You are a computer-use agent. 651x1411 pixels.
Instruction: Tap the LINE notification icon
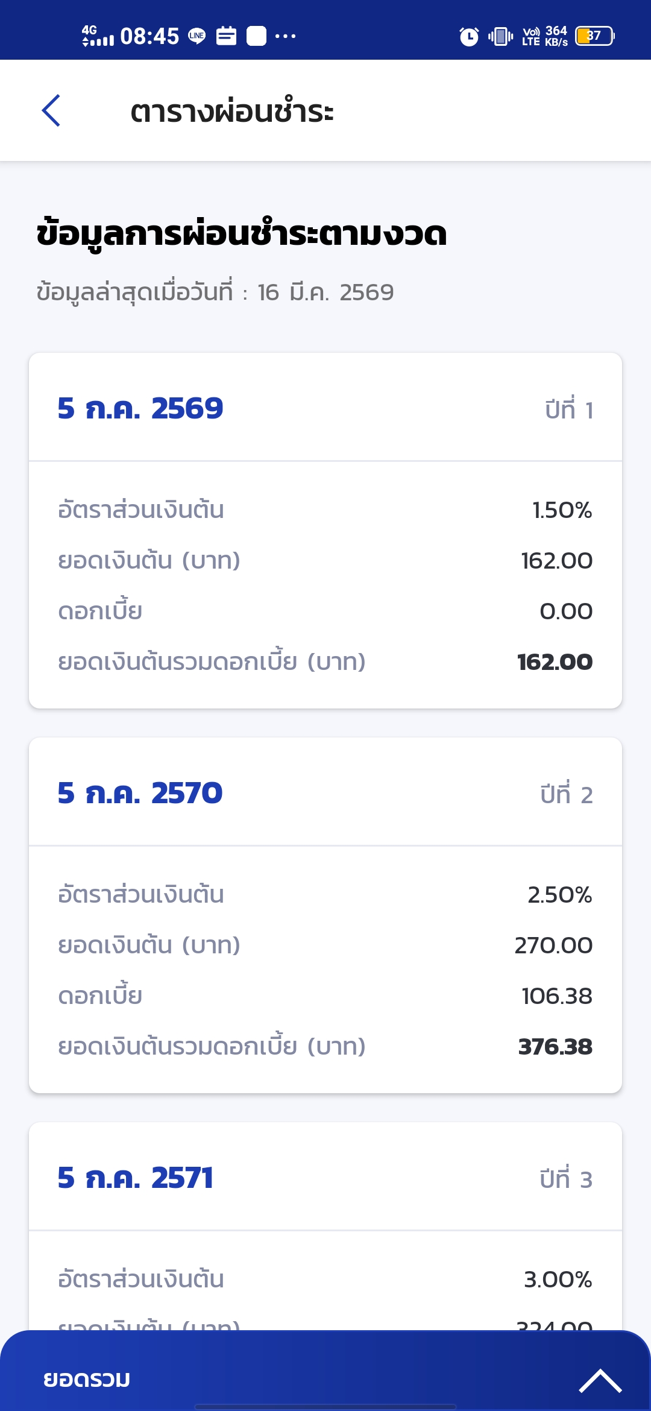point(197,36)
